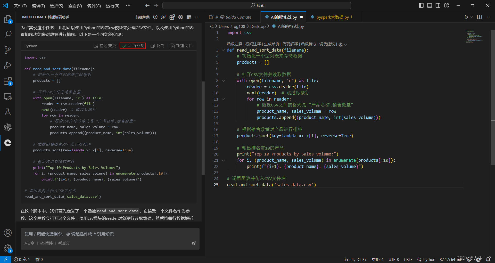Click the 调优建议 code lens
The width and height of the screenshot is (495, 263).
(327, 44)
